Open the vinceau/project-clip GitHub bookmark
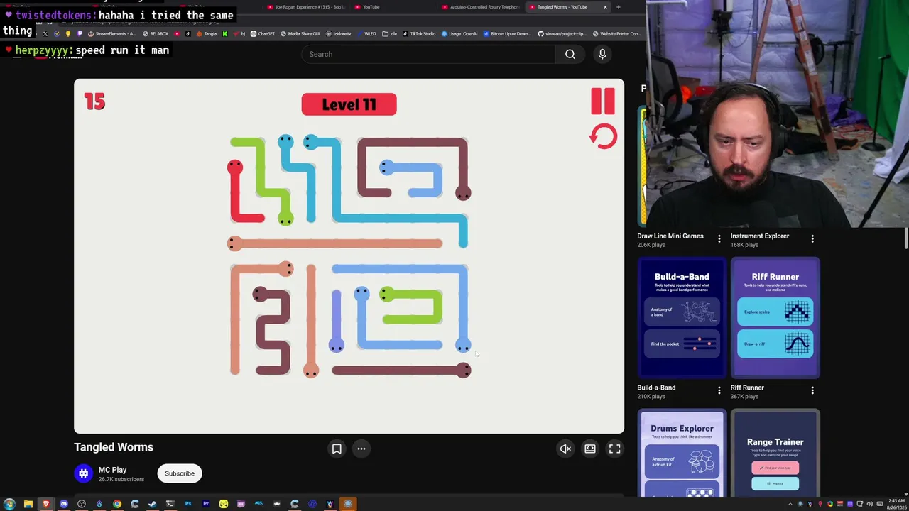 pos(562,33)
